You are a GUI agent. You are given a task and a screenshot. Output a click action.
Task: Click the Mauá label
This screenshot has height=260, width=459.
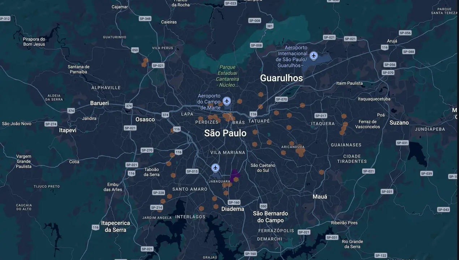coord(320,197)
